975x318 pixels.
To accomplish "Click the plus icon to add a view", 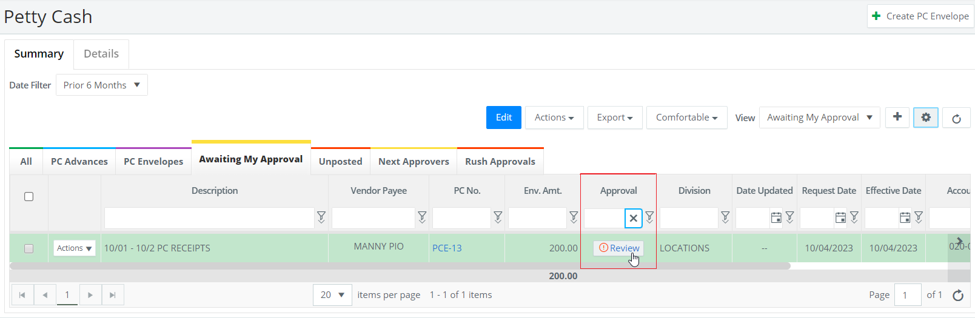I will pos(897,117).
